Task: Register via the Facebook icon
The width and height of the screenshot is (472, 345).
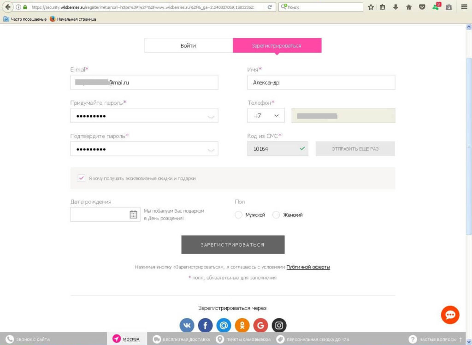Action: 205,326
